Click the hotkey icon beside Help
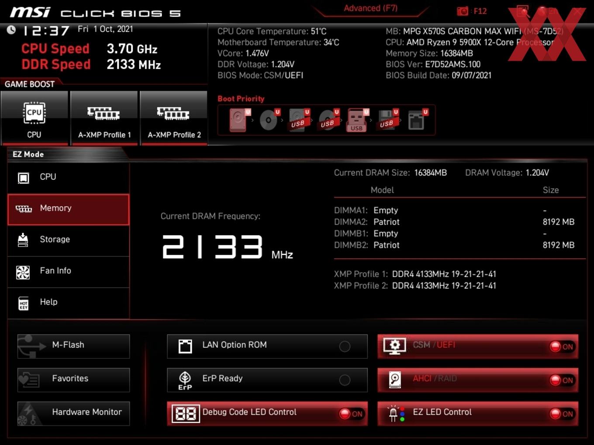This screenshot has width=594, height=445. tap(24, 303)
